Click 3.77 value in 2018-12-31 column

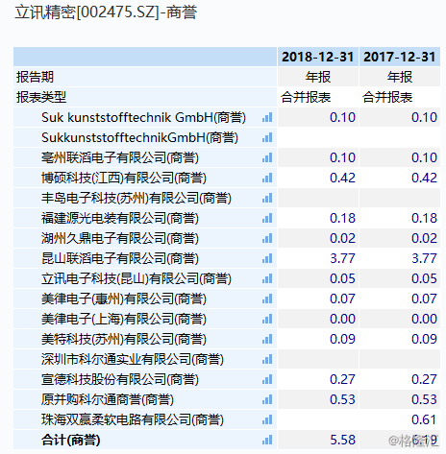[342, 258]
